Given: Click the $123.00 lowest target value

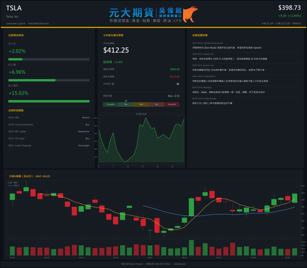Looking at the screenshot, I should 175,76.
